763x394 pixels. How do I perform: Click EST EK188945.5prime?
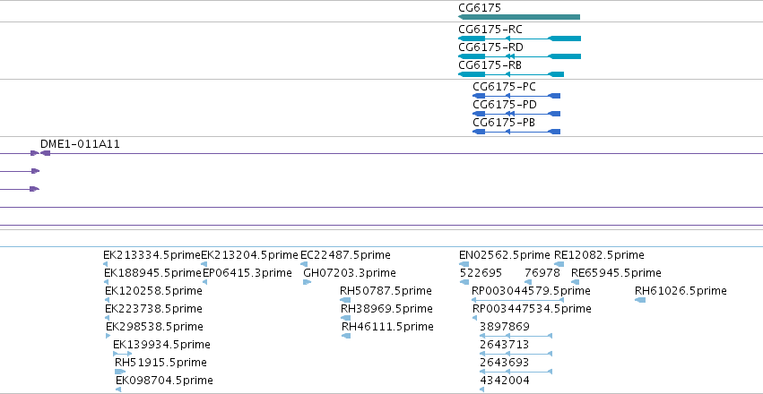(x=152, y=273)
